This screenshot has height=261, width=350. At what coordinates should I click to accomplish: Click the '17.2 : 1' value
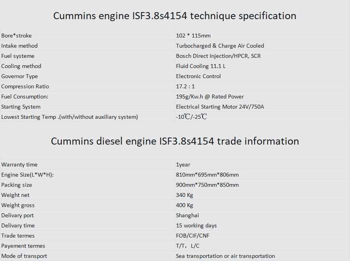pyautogui.click(x=185, y=86)
